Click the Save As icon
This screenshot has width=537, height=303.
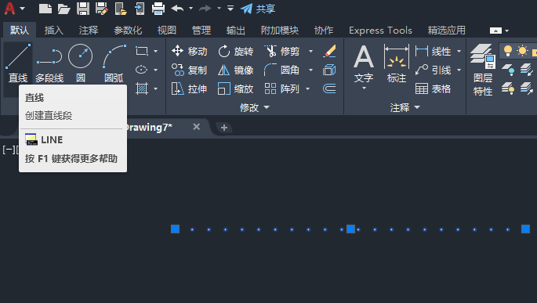click(101, 9)
